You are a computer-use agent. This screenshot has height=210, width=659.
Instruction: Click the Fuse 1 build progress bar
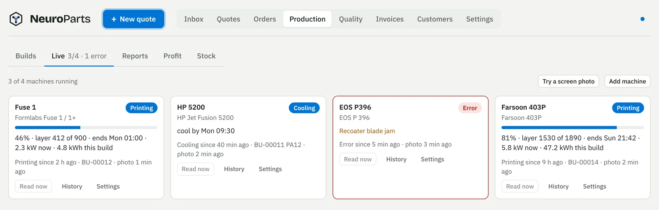(86, 128)
